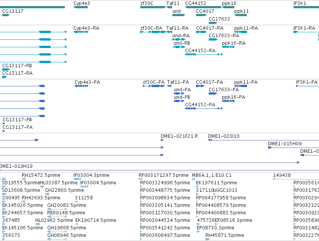Viewport: 319px width, 241px height.
Task: Select the und-RB transcript label
Action: click(x=181, y=43)
